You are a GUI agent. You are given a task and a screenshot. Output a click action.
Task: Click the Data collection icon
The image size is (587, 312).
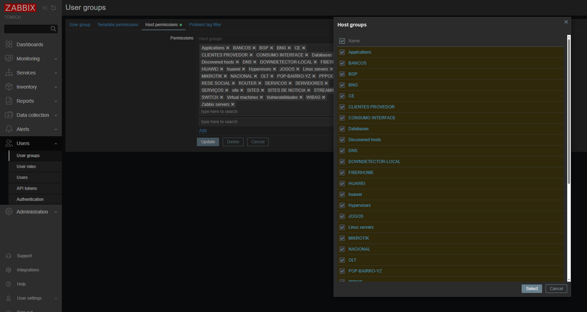point(9,115)
